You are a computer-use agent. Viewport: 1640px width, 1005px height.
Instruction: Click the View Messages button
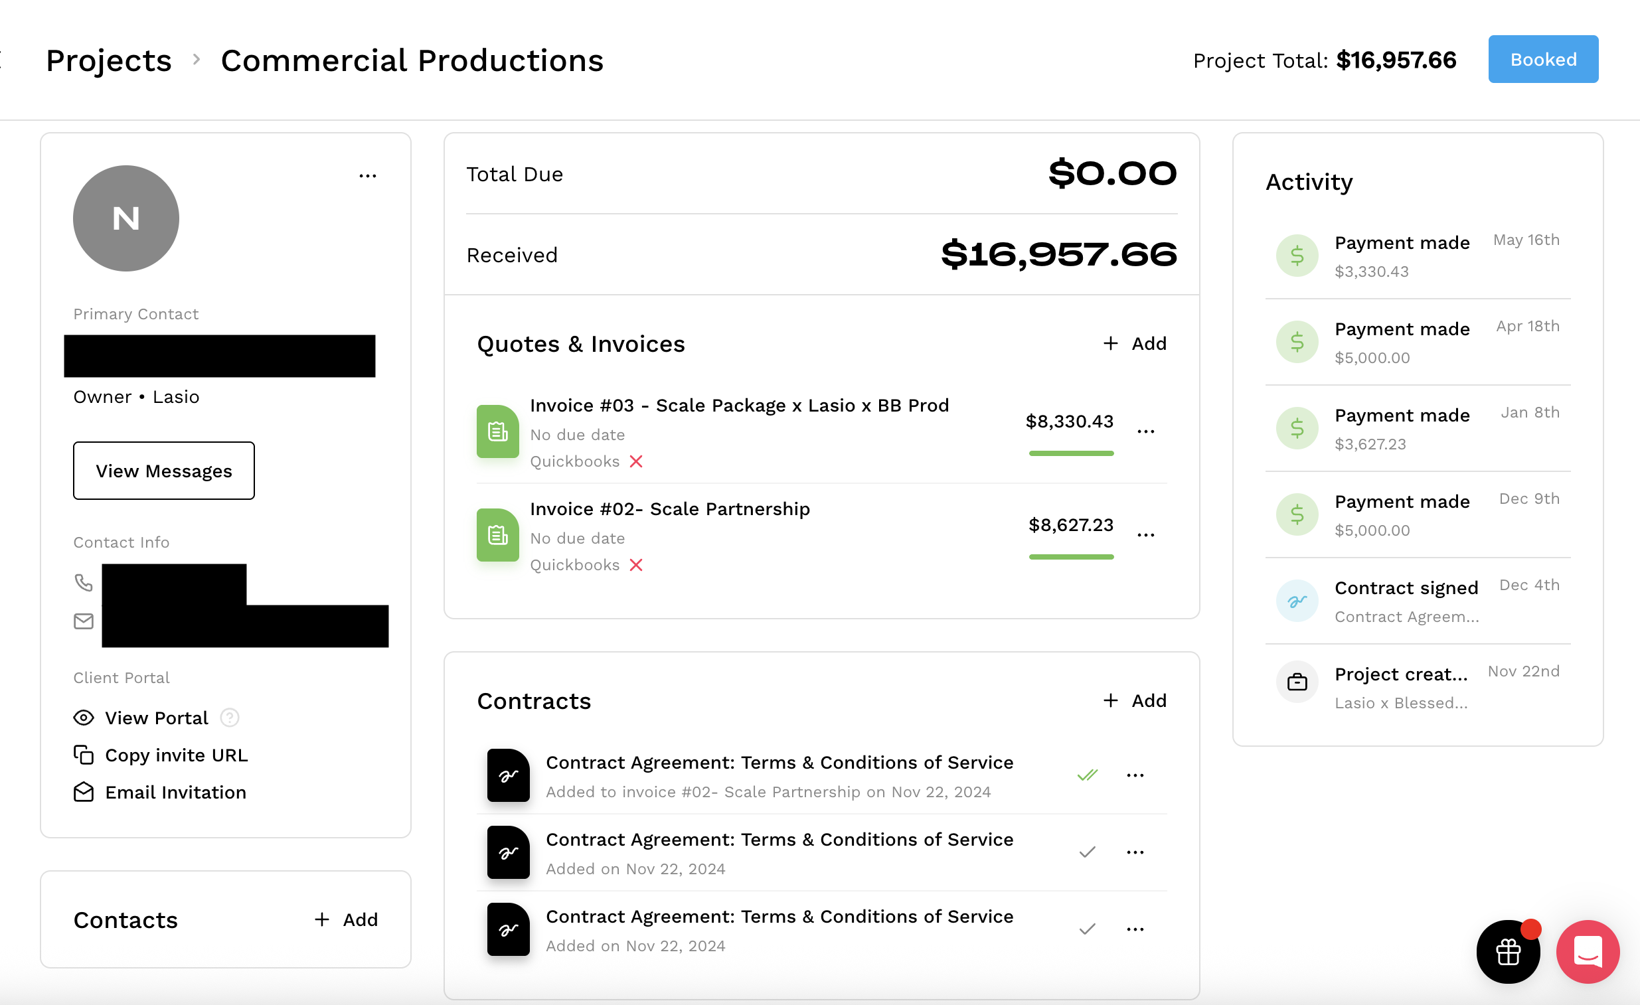164,471
